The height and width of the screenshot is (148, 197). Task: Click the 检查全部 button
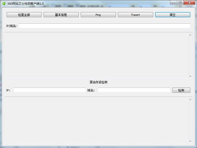tap(24, 15)
